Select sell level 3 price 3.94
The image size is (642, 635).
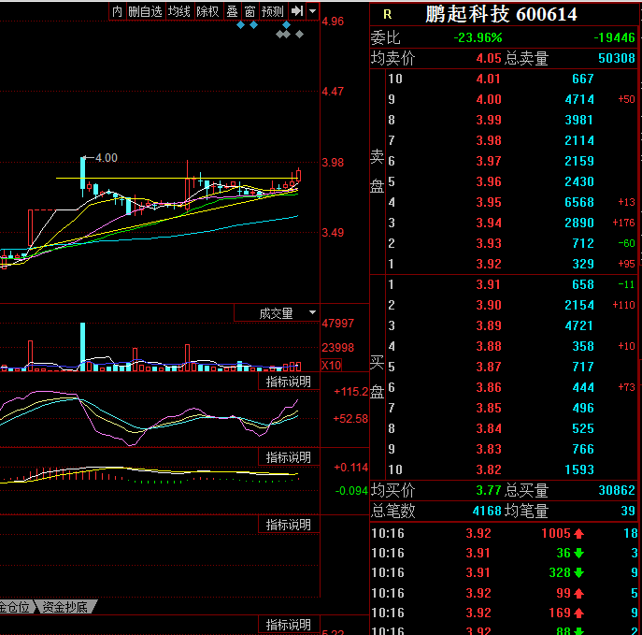pyautogui.click(x=489, y=223)
